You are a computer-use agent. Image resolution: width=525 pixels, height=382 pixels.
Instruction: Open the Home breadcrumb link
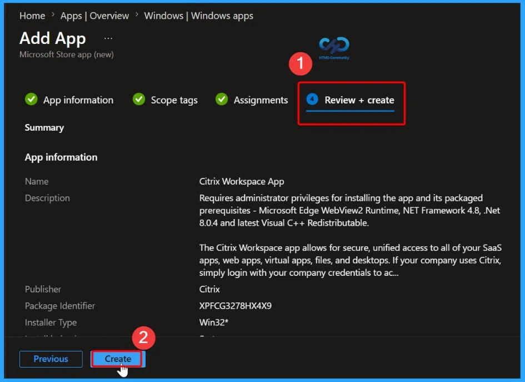(x=32, y=16)
